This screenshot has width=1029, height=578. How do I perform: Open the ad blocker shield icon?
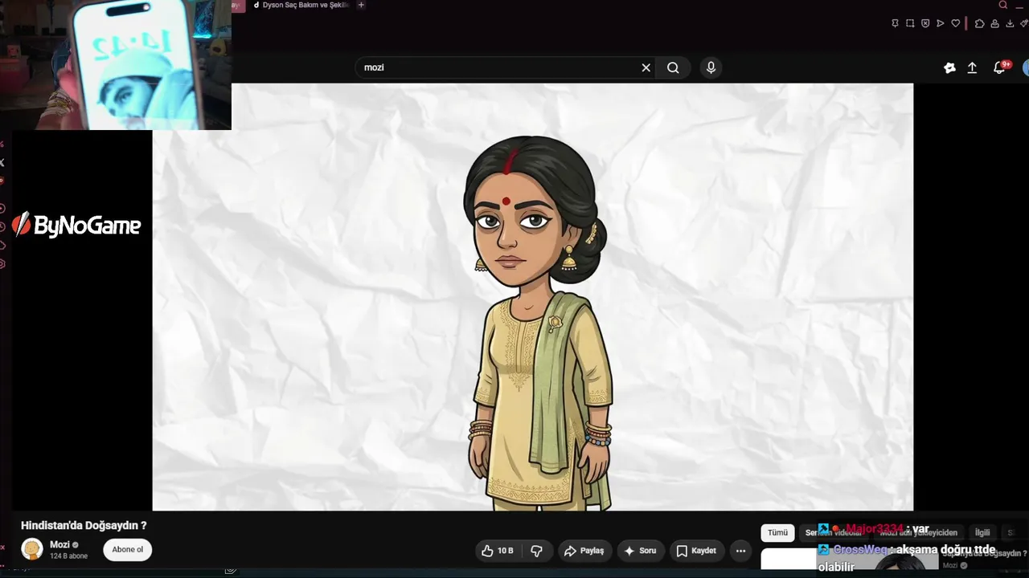pyautogui.click(x=925, y=23)
